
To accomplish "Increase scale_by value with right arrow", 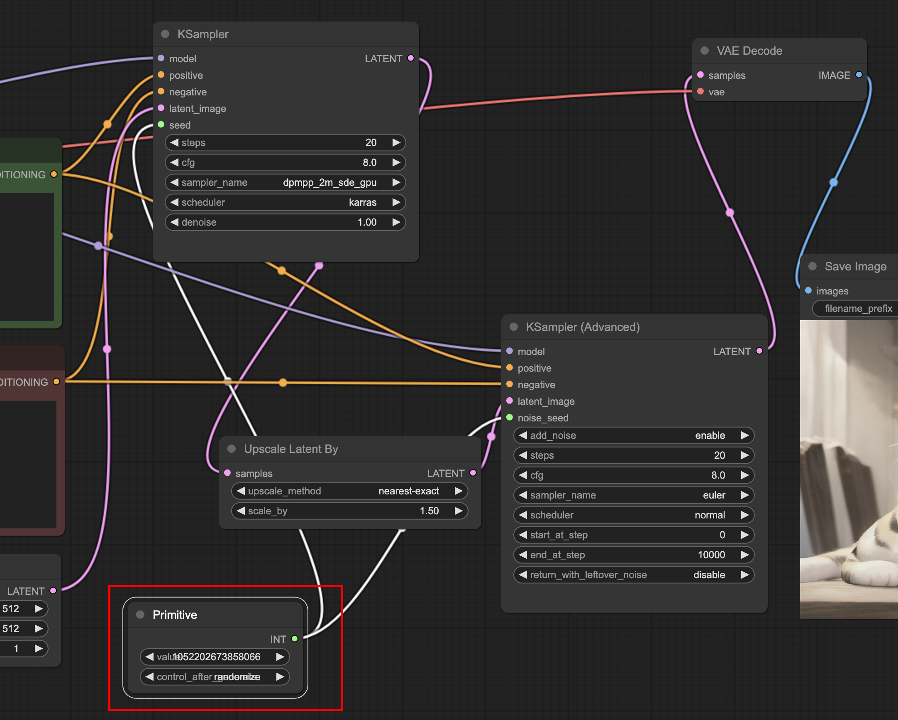I will point(458,511).
